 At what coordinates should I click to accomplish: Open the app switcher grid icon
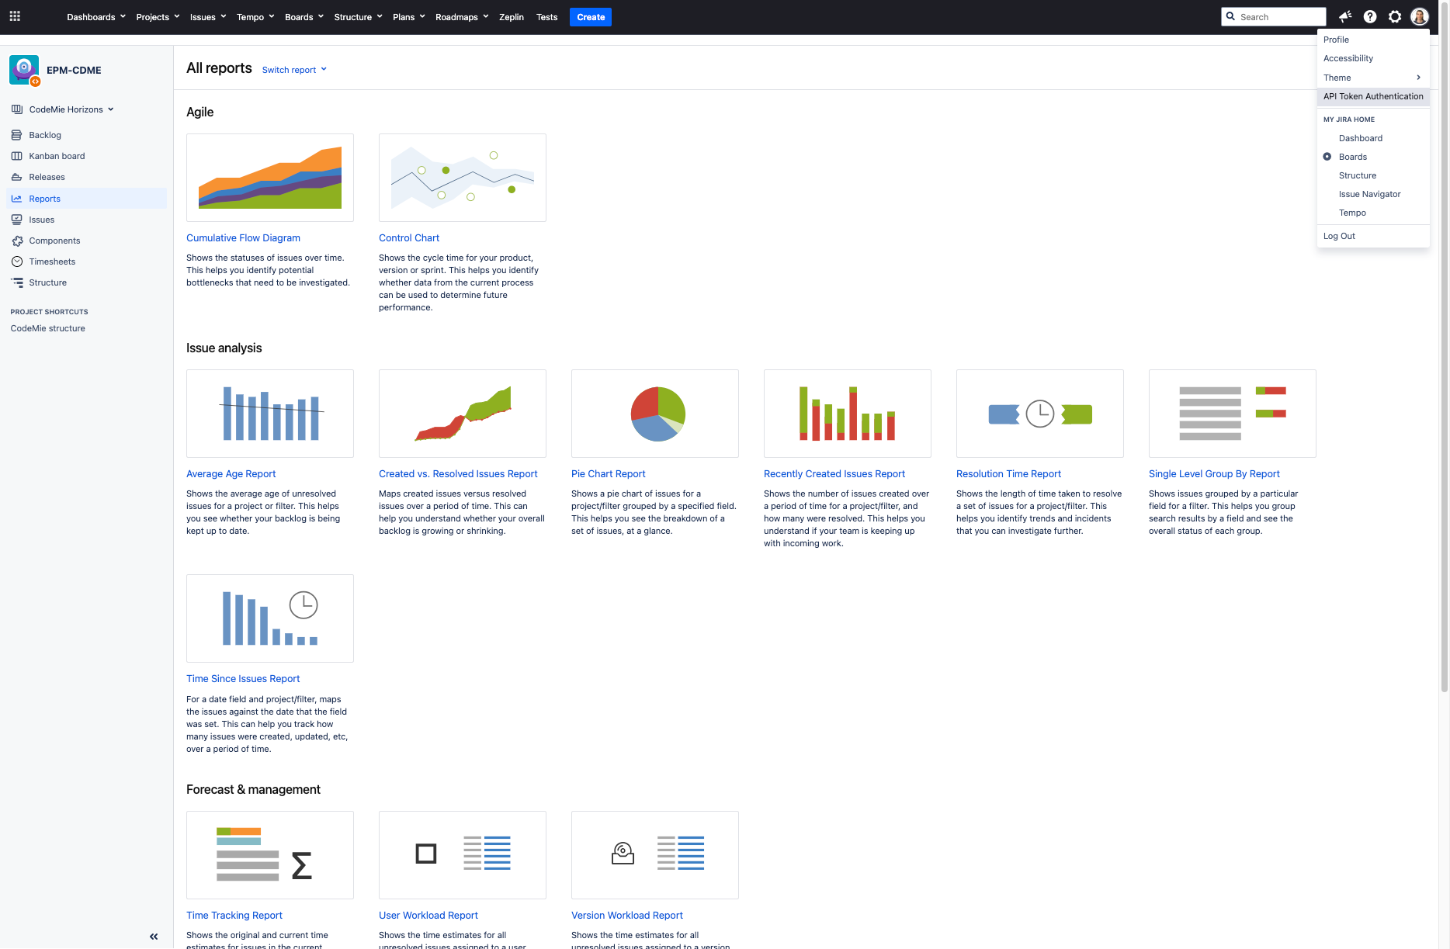coord(15,16)
